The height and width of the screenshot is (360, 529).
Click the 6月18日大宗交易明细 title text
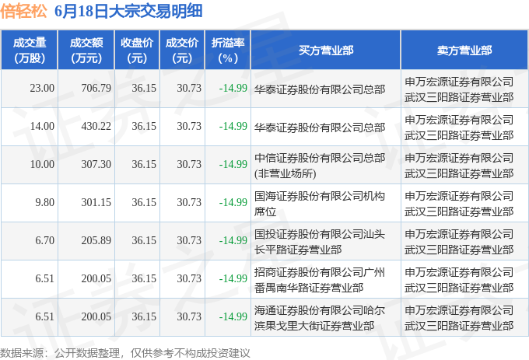[128, 11]
